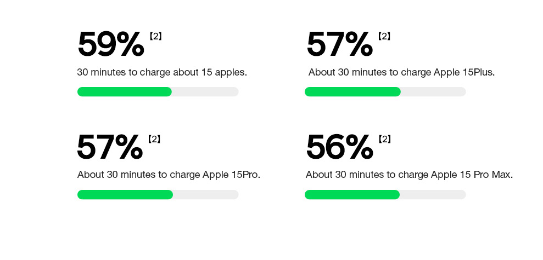Click gray unfilled part of the 59% bar
The width and height of the screenshot is (543, 260).
(x=205, y=92)
